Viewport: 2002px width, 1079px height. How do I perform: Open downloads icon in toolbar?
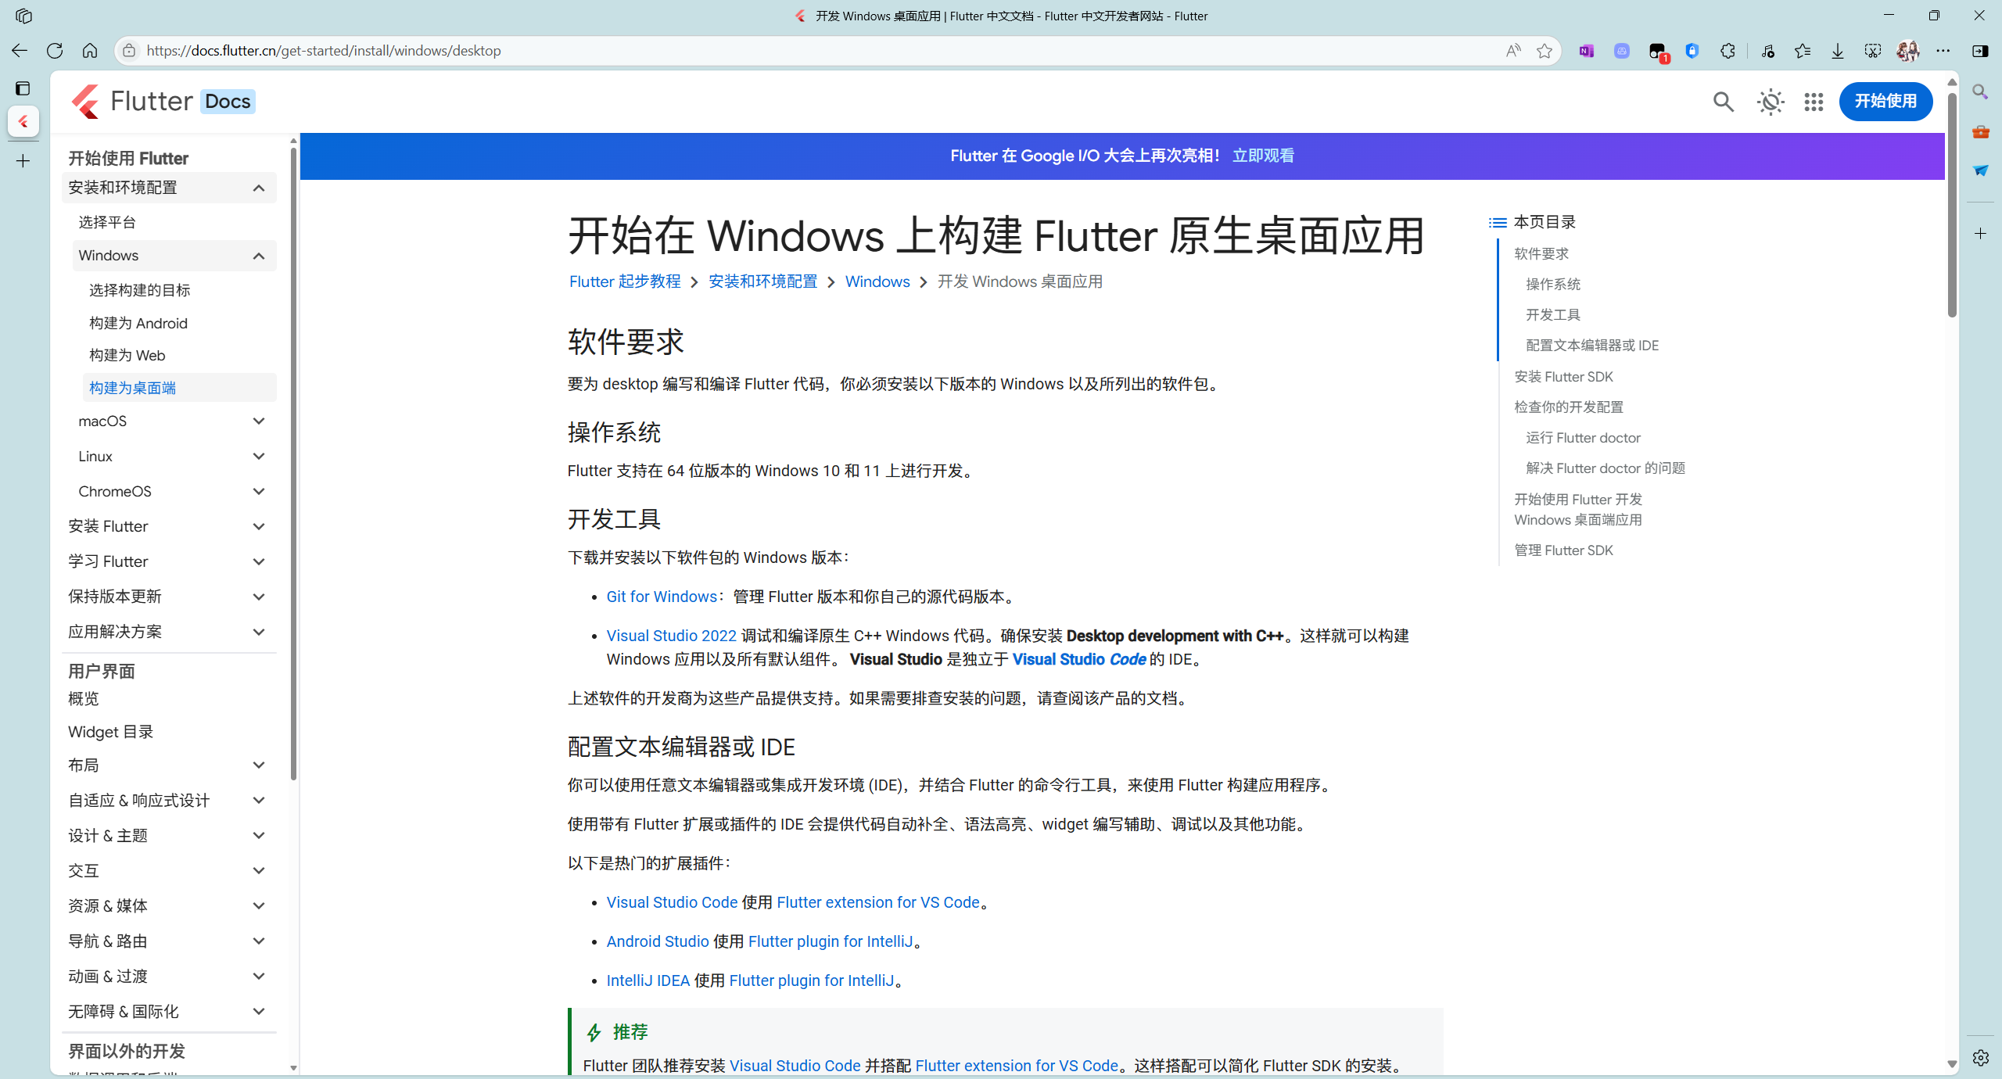tap(1838, 51)
